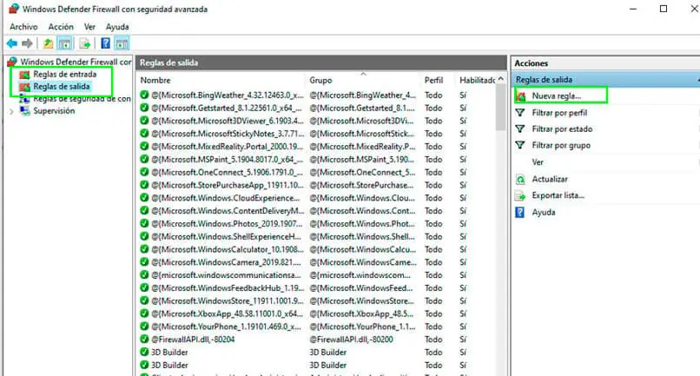Click the green check icon of YourPhone rule
This screenshot has height=376, width=700.
coord(144,327)
